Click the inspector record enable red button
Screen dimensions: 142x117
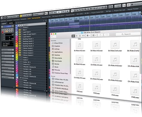click(3, 32)
